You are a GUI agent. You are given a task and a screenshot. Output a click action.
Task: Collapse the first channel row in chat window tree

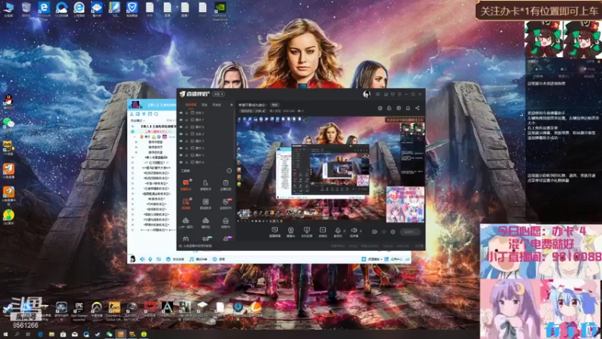[x=133, y=126]
